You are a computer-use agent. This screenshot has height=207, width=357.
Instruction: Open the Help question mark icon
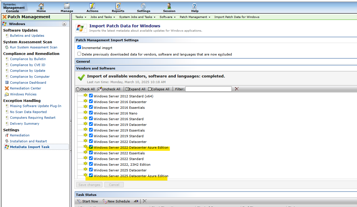pyautogui.click(x=195, y=6)
